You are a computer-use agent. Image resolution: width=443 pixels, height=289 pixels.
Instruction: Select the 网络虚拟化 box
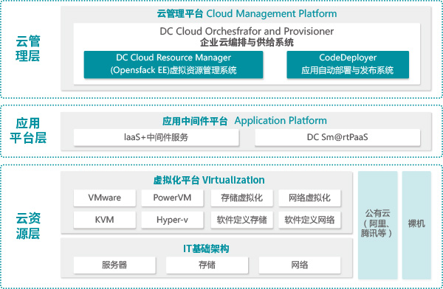[309, 198]
